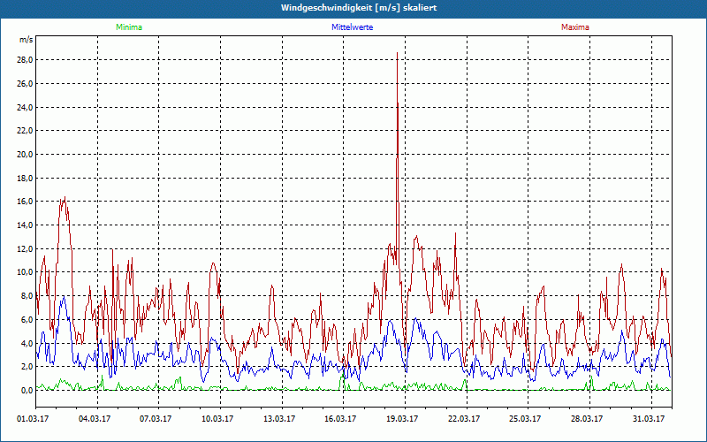Screen dimensions: 707x442
Task: Click the 07.03.17 date label
Action: click(156, 419)
